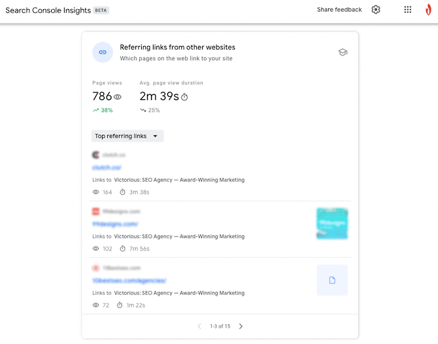The height and width of the screenshot is (344, 438).
Task: Click the 10bestseo site favicon
Action: coord(96,268)
